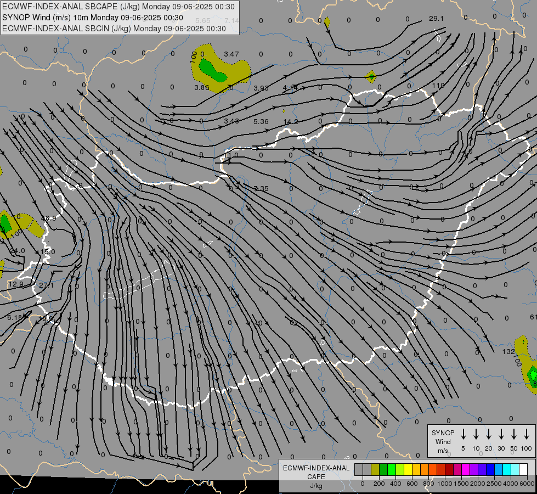Click the 4.14 value on the map

tap(290, 88)
